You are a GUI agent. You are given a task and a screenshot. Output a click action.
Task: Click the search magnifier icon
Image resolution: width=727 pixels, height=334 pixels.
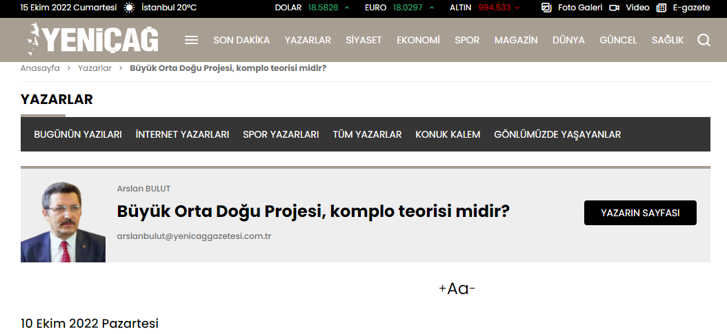(x=704, y=40)
